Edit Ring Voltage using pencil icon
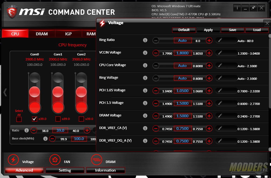 pos(220,78)
